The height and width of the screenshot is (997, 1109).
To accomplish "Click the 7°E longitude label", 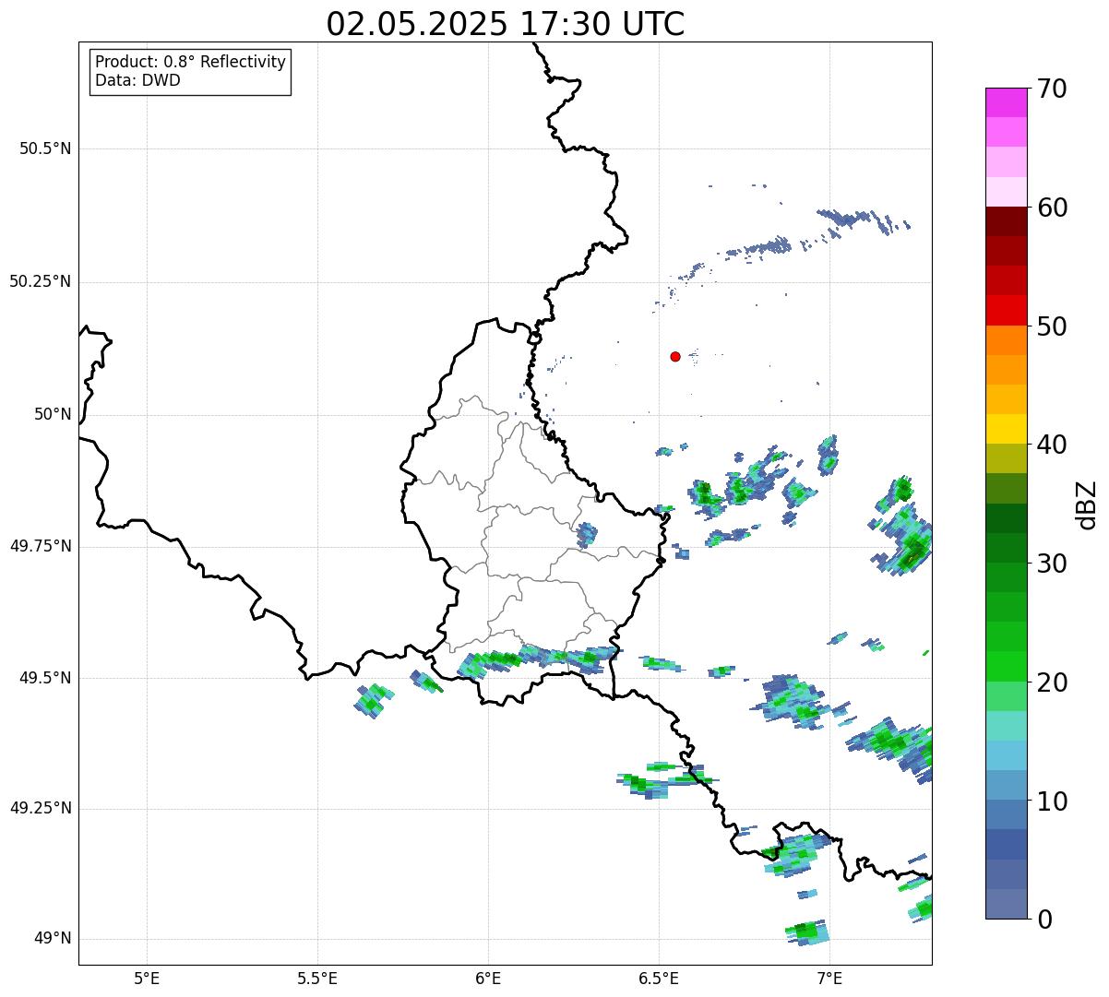I will point(829,978).
